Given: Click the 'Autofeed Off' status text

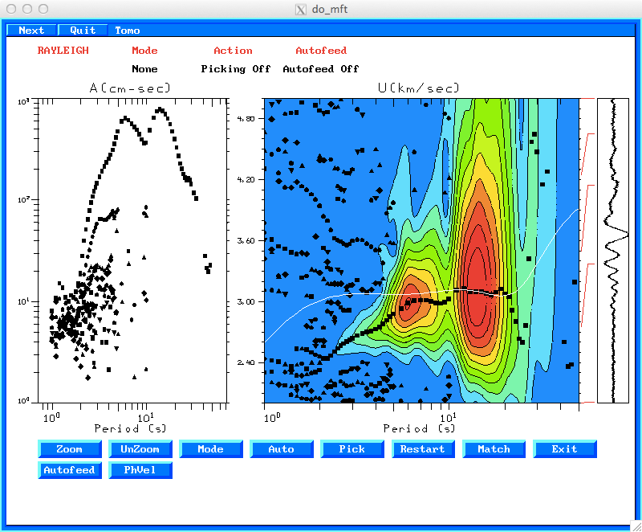Looking at the screenshot, I should (320, 69).
